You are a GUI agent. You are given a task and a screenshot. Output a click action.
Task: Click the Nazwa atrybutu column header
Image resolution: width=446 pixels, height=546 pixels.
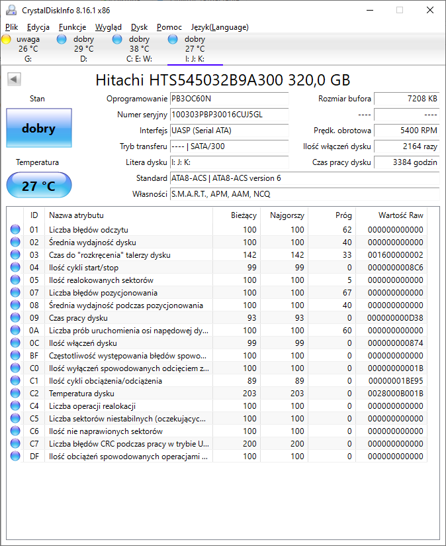(128, 215)
